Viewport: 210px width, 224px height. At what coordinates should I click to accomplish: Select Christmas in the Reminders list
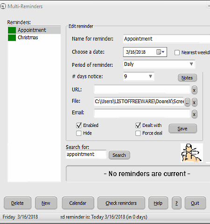click(x=34, y=38)
